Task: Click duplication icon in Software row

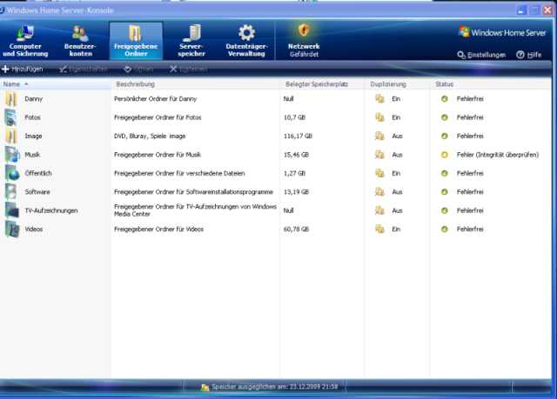Action: coord(379,192)
